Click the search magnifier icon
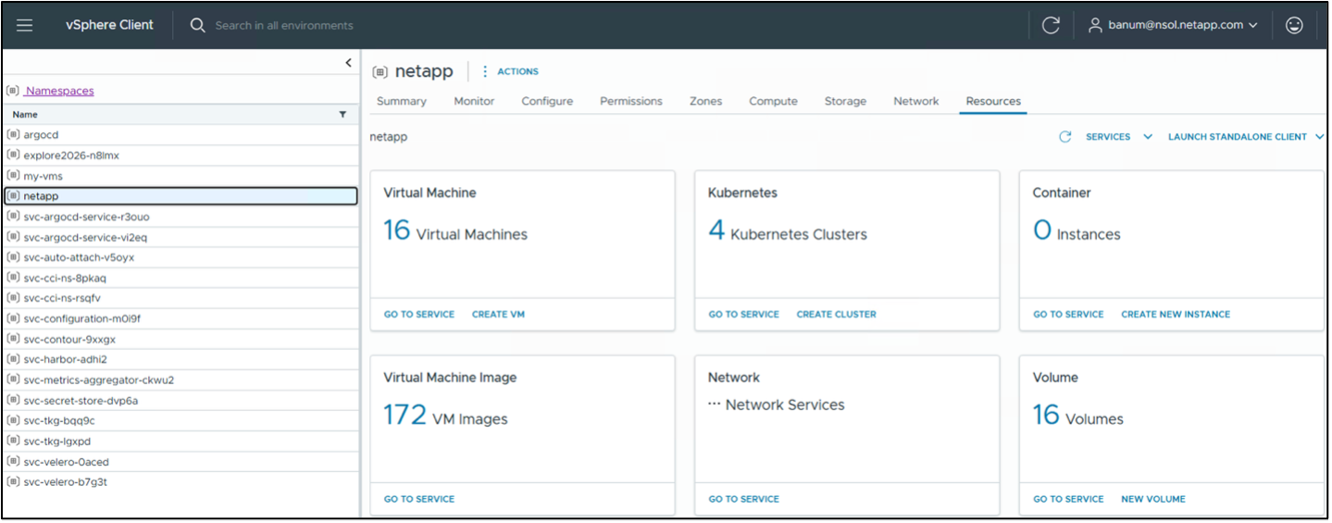The image size is (1332, 523). pos(197,25)
